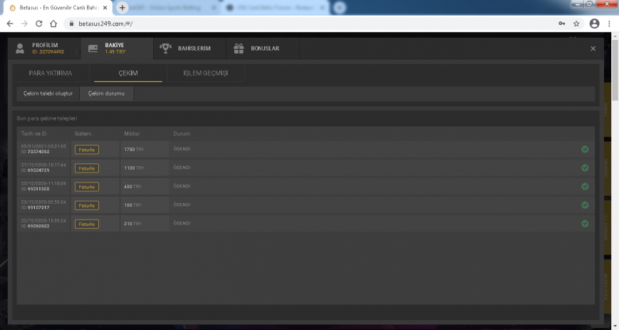Click the green checkmark on the 1790 TRY row
Viewport: 619px width, 330px height.
tap(585, 149)
